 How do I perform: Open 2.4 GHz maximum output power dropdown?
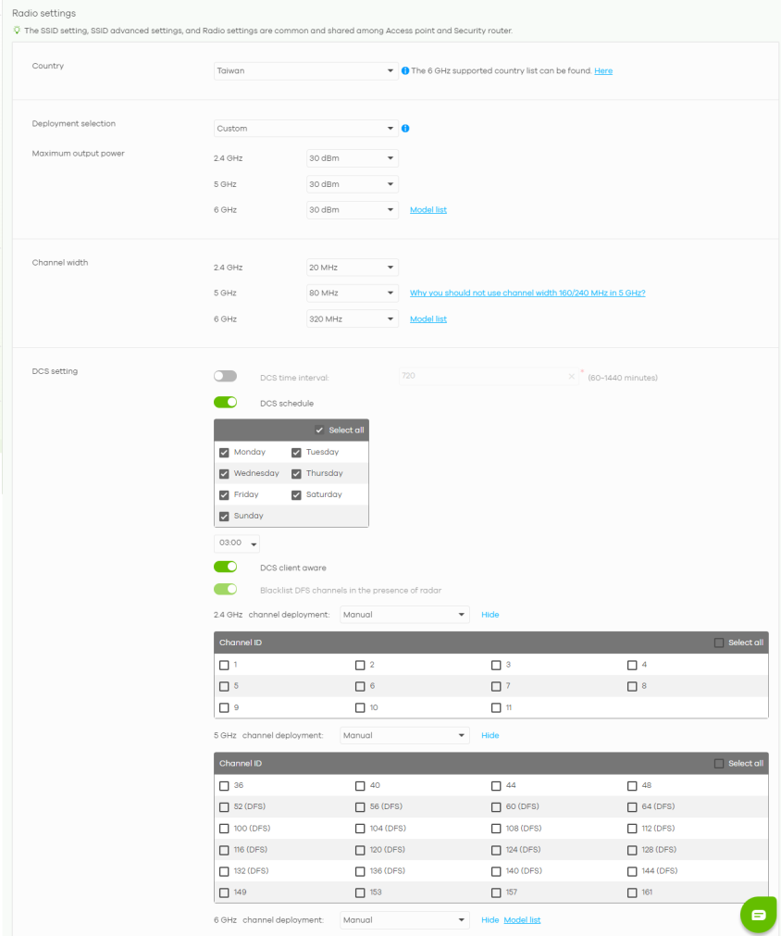tap(352, 158)
